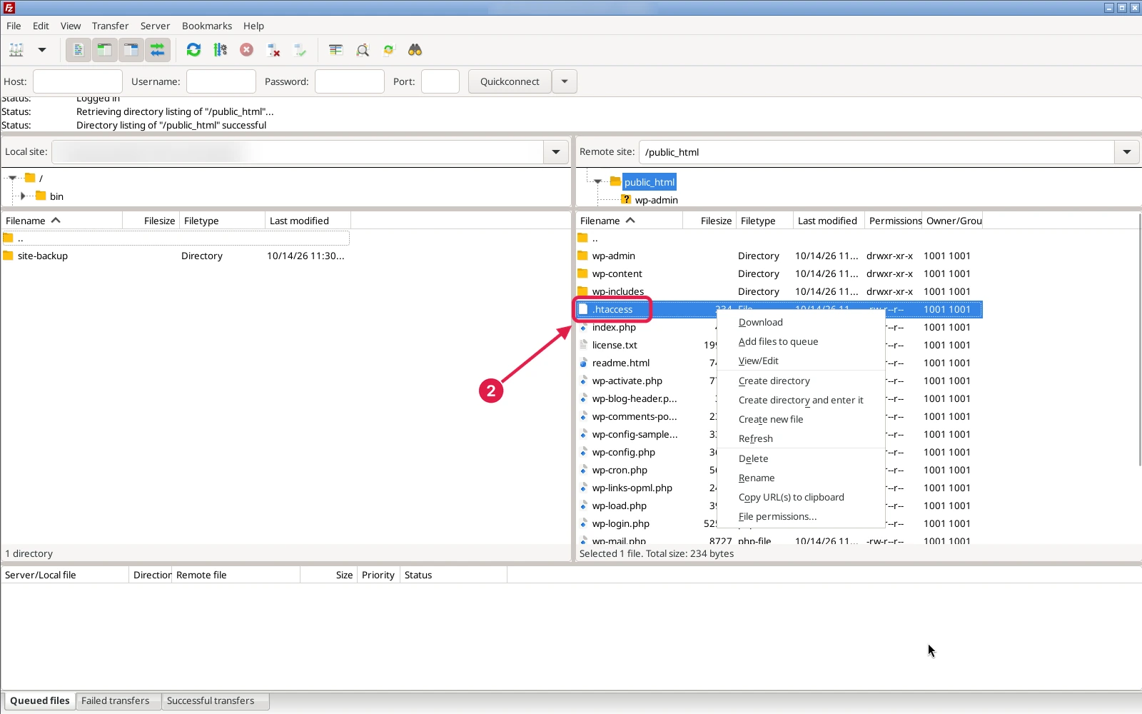Search files with binoculars icon
This screenshot has height=714, width=1142.
[x=415, y=50]
